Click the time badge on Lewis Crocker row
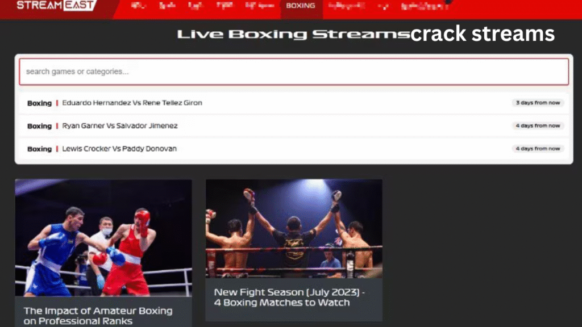 538,149
